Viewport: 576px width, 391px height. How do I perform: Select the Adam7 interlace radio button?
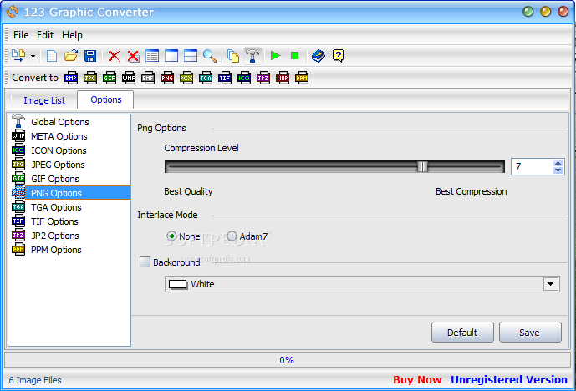[232, 236]
